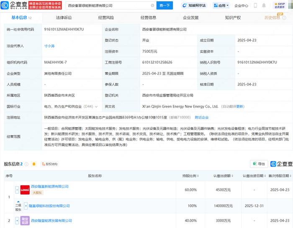This screenshot has height=228, width=293.
Task: Open legal representative 寸小涛 profile link
Action: point(49,46)
